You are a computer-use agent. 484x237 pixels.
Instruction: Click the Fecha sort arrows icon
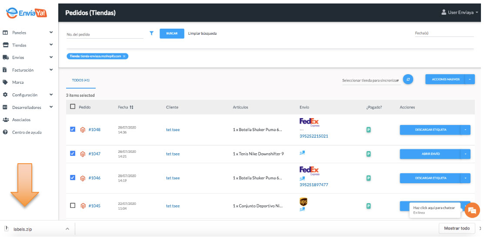point(131,107)
